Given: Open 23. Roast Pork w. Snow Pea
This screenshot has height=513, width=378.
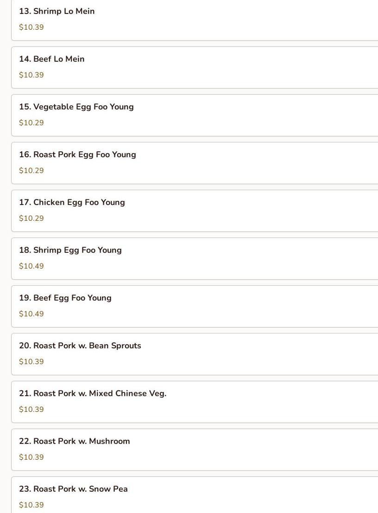Looking at the screenshot, I should coord(195,494).
